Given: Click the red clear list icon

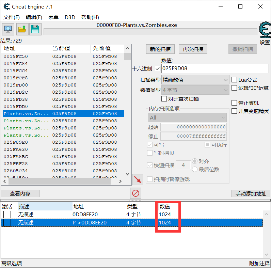Looking at the screenshot, I should coord(135,193).
